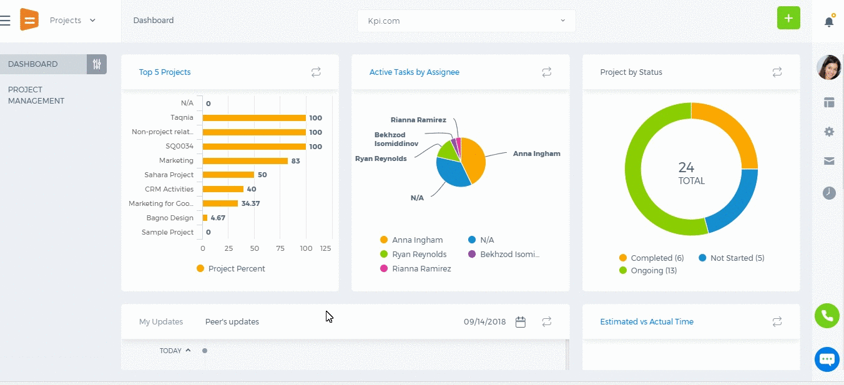Open the Kpi.com company selector
This screenshot has height=385, width=844.
tap(466, 21)
